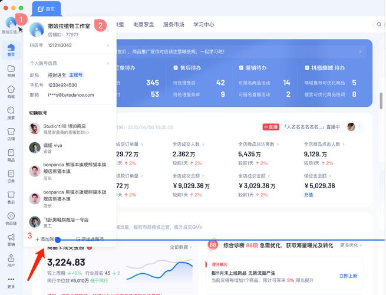Click the 搜索 (Search) sidebar icon
Image resolution: width=386 pixels, height=295 pixels.
[x=11, y=112]
